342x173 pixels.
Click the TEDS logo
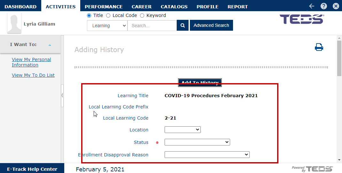(x=302, y=19)
